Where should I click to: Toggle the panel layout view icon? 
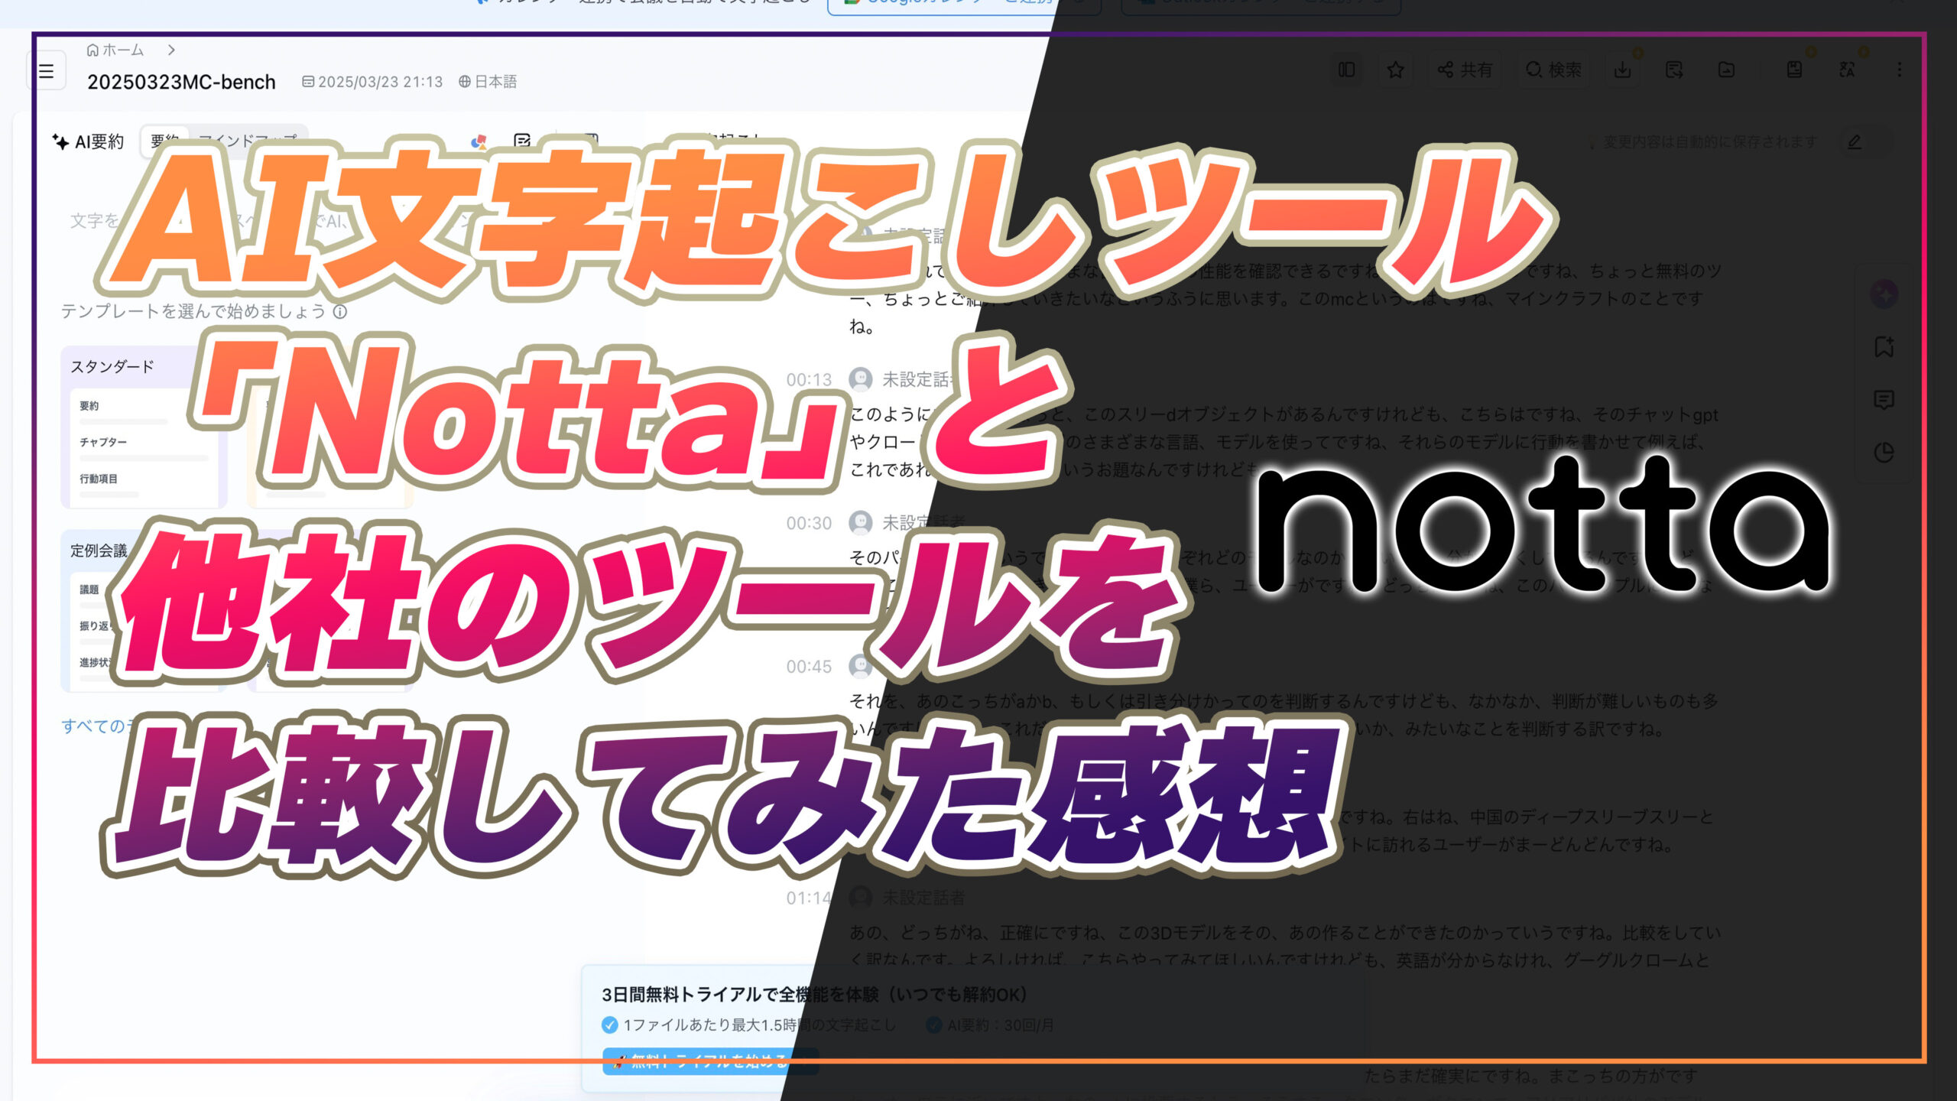1346,70
